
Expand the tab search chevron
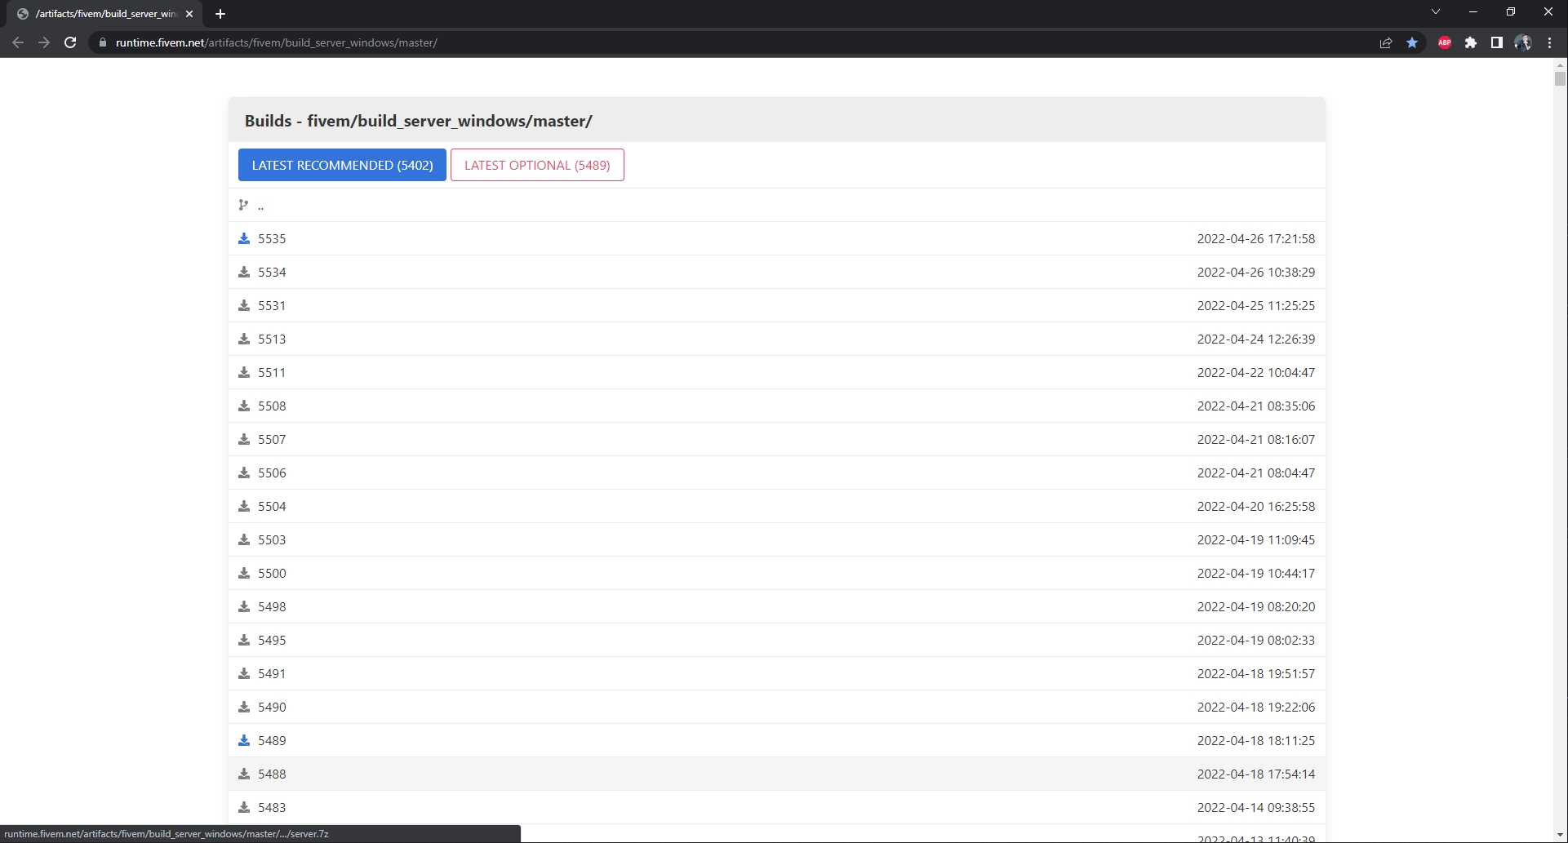pyautogui.click(x=1435, y=12)
